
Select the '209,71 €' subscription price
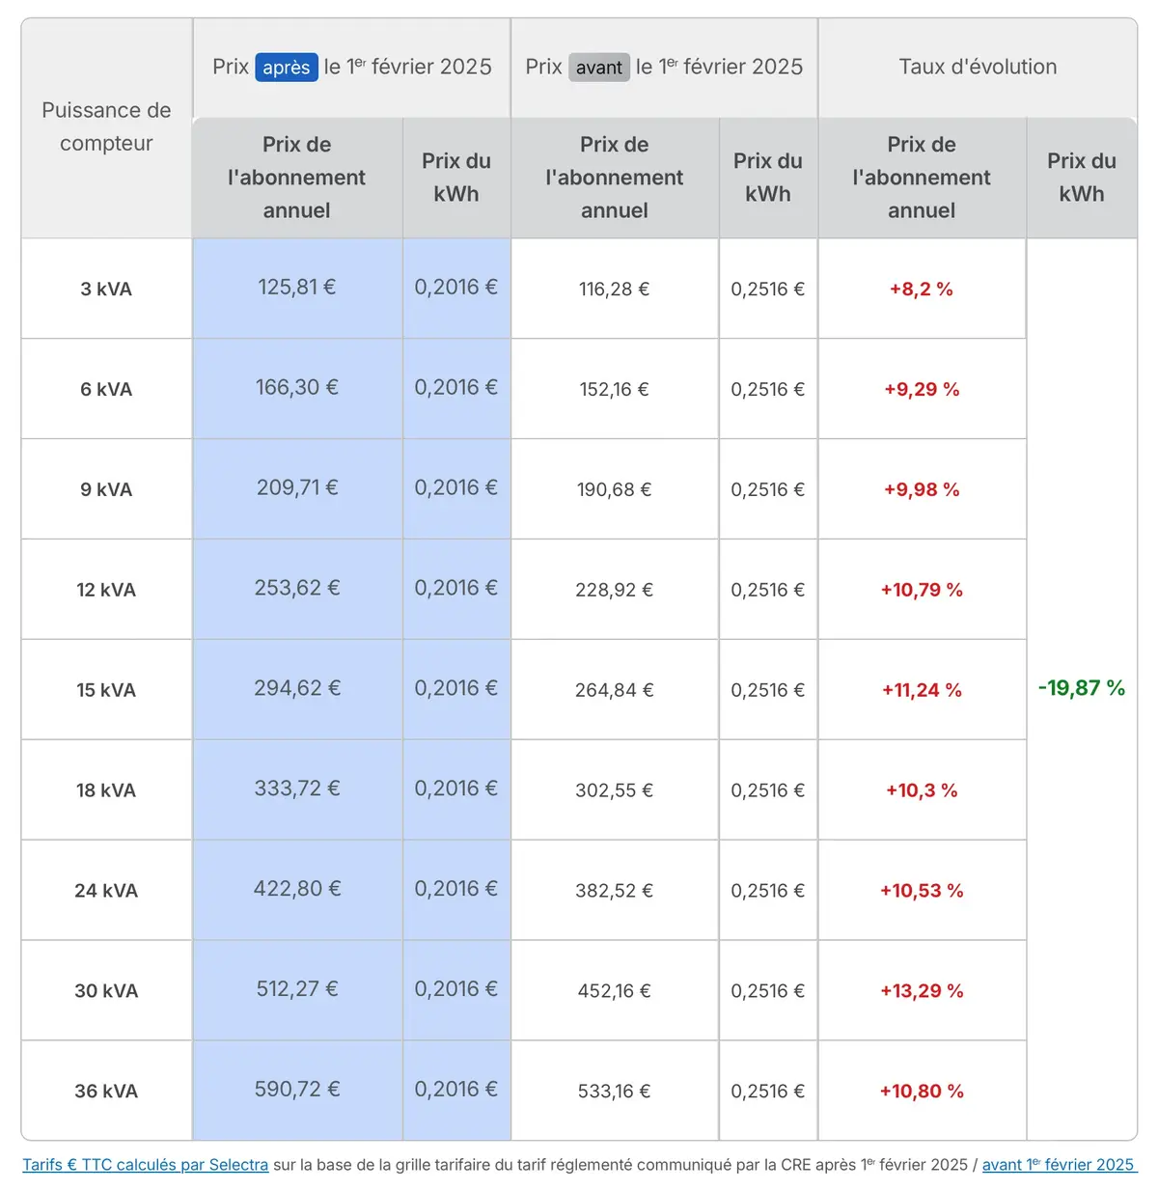tap(297, 487)
